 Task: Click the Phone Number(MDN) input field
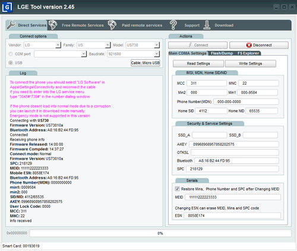click(x=246, y=102)
